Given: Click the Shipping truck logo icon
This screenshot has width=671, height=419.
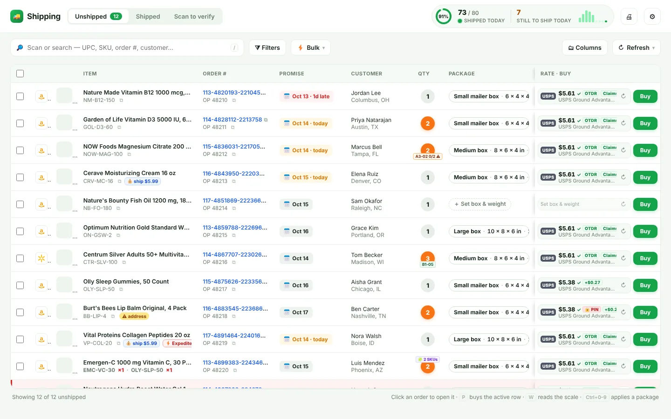Looking at the screenshot, I should 17,16.
